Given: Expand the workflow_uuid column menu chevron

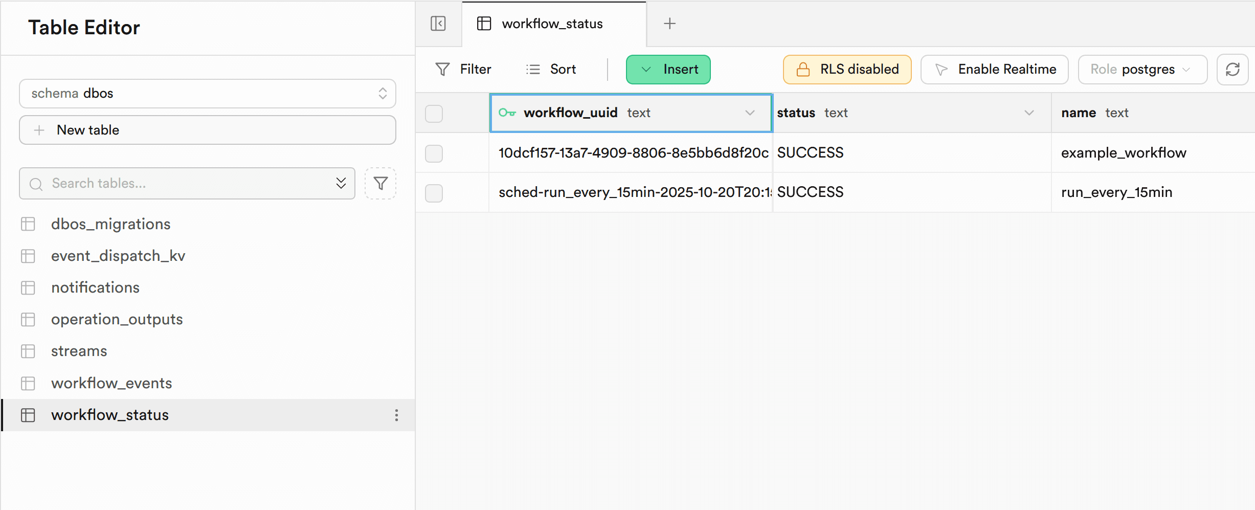Looking at the screenshot, I should pos(750,113).
